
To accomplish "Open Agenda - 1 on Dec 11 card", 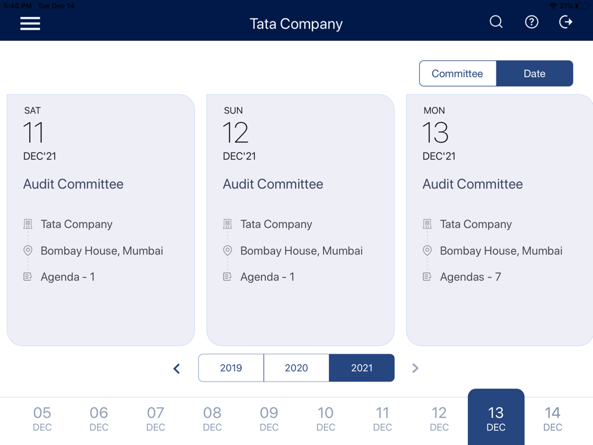I will (68, 276).
